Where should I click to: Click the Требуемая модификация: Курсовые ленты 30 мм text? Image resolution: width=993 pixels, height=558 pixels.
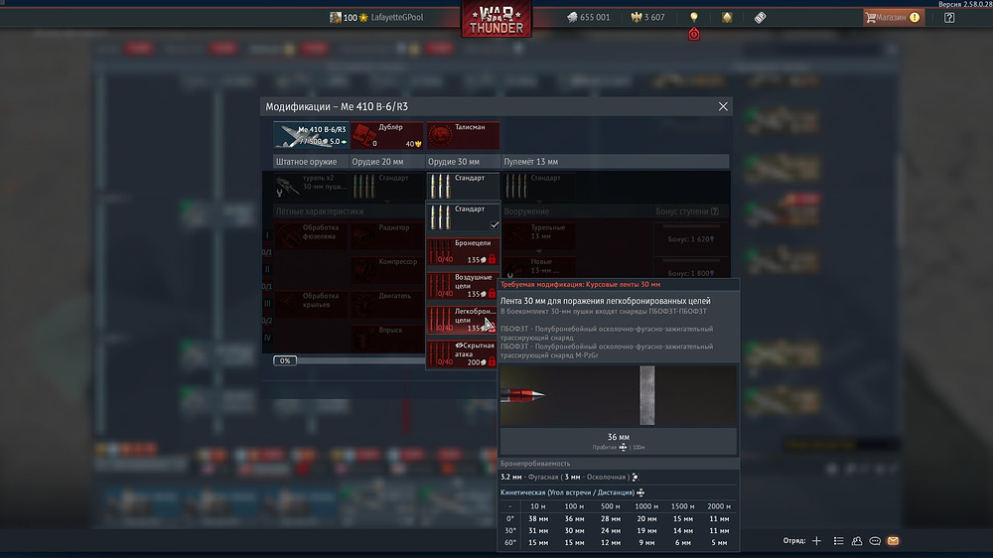pyautogui.click(x=580, y=284)
